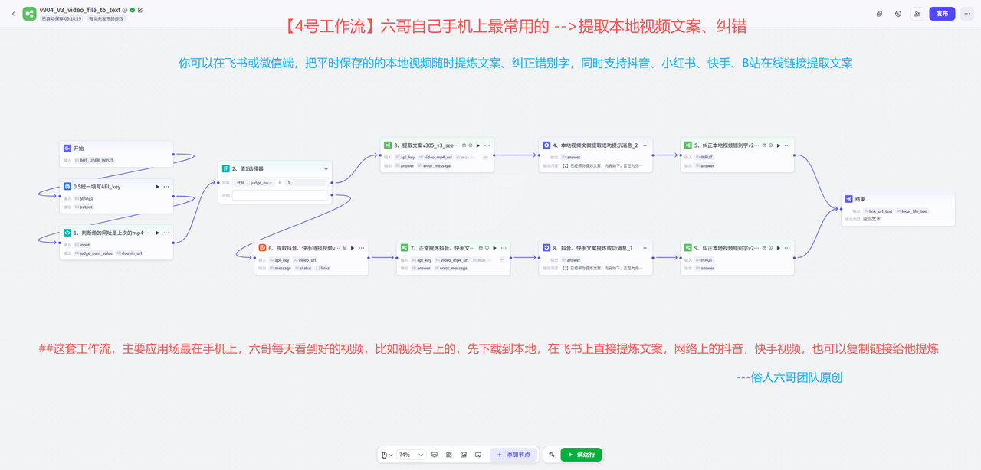Run node 9、纠正本地视频错别字

(x=778, y=248)
